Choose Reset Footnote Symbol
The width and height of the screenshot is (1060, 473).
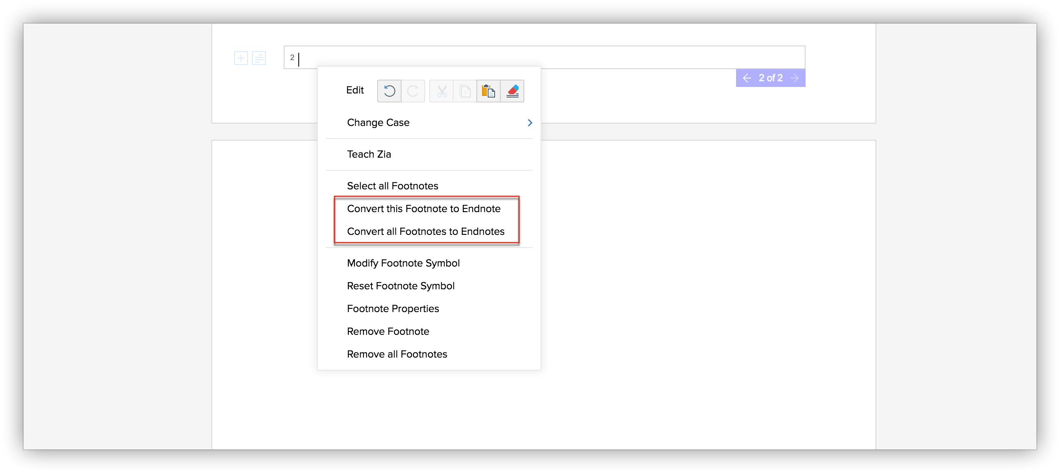pos(400,286)
